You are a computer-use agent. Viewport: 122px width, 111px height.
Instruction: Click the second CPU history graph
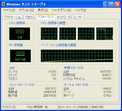coord(68,34)
